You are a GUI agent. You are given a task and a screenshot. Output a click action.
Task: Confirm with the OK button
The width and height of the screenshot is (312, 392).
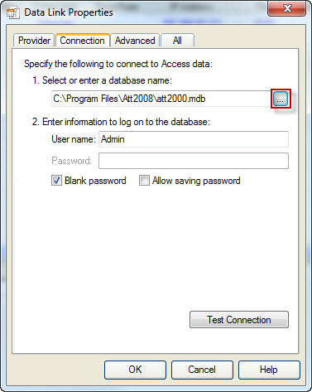click(x=135, y=370)
